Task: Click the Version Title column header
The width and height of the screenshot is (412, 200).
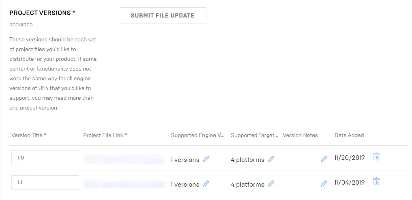Action: [29, 135]
